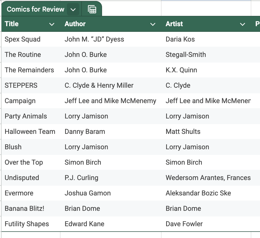Open the table view icon beside Comics for Review
The image size is (260, 238).
point(92,9)
